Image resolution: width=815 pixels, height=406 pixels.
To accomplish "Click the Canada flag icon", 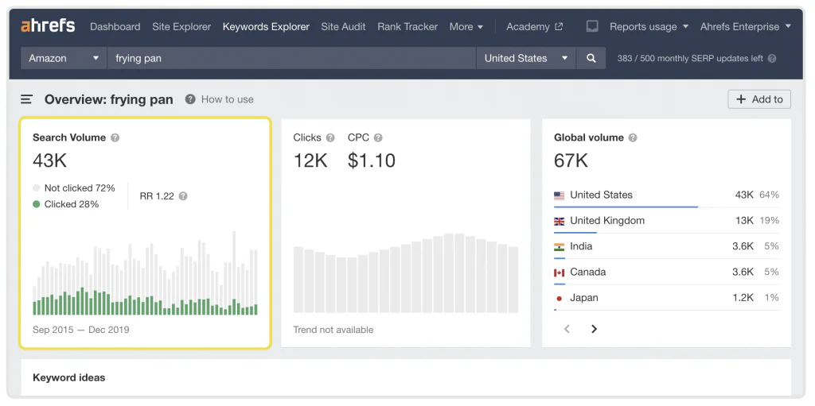I will [560, 273].
